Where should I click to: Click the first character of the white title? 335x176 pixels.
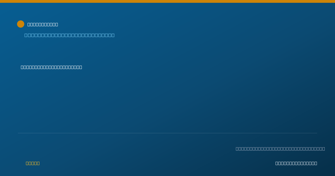[29, 24]
